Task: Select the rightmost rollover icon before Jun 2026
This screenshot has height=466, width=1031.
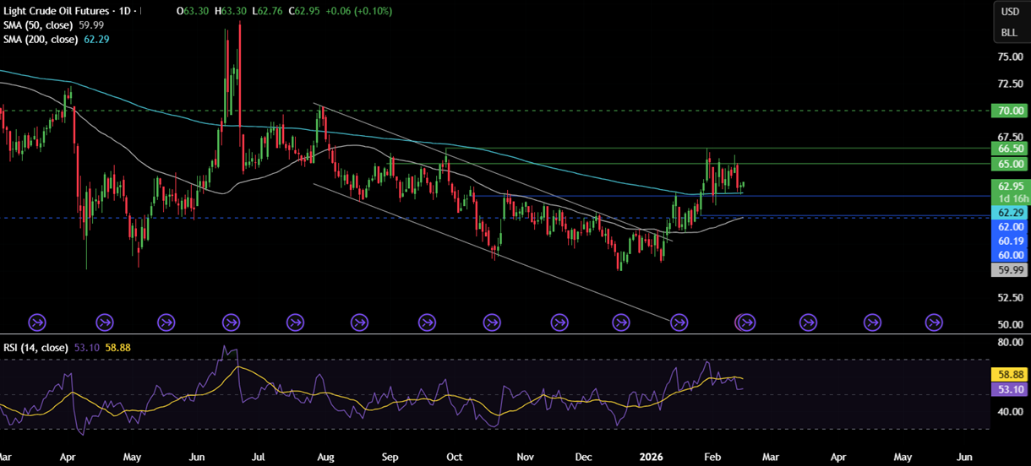Action: click(x=934, y=322)
